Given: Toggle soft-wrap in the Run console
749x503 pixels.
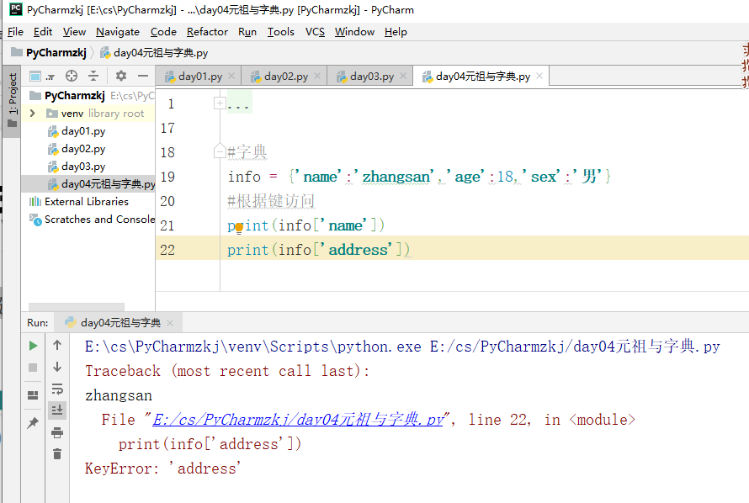Looking at the screenshot, I should point(56,389).
